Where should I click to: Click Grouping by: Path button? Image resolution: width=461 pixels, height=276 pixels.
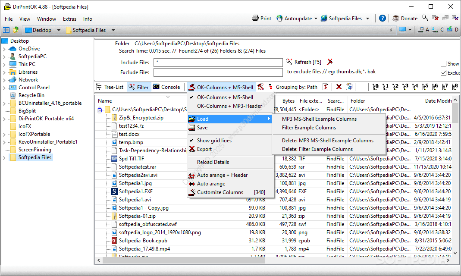[296, 87]
